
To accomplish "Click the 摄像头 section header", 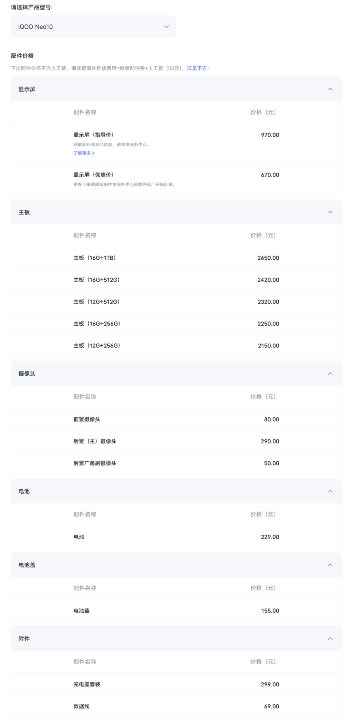I will pyautogui.click(x=176, y=374).
